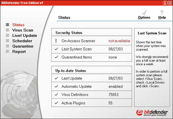Screen dimensions: 173x119
Task: Click the Security Status heading
Action: coord(69,33)
